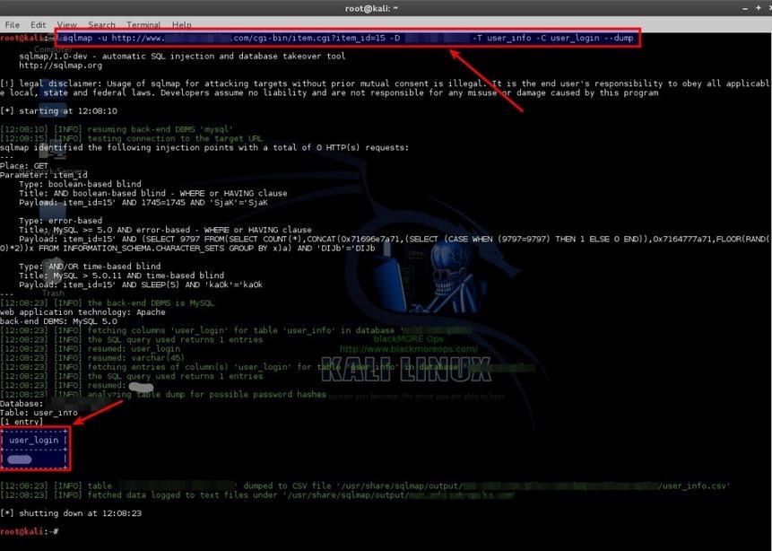Click the 'dumped to CSV file' info line
The height and width of the screenshot is (551, 772).
365,486
